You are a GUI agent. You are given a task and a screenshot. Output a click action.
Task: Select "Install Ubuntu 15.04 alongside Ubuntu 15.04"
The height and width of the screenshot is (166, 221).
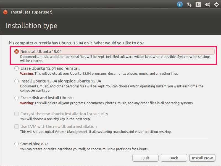16,81
